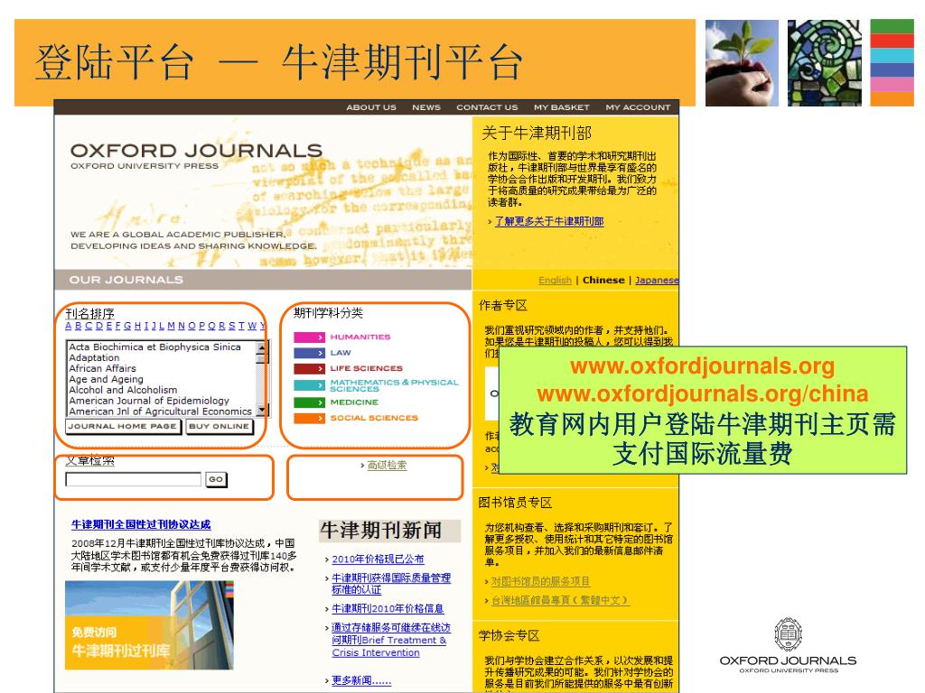
Task: Click the red Life Sciences arrow icon
Action: (x=309, y=368)
